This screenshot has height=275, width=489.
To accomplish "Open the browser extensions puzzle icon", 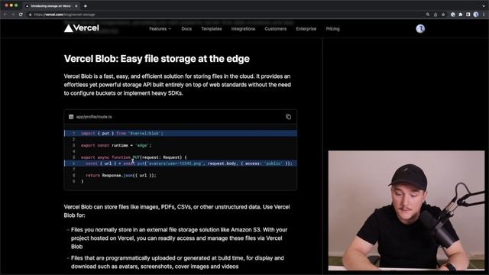I will 460,15.
